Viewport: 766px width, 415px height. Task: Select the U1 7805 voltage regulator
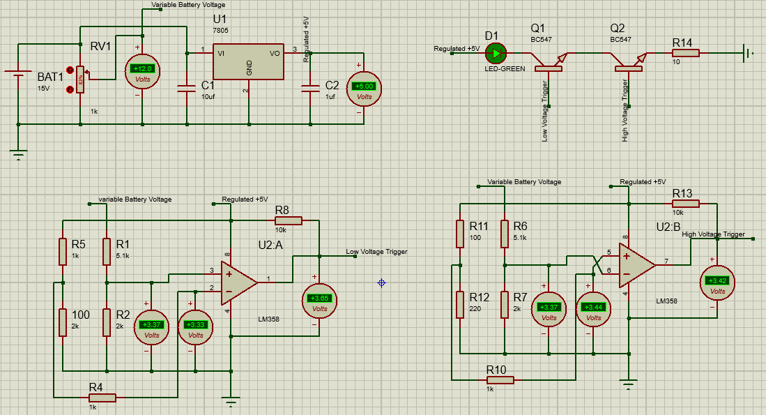pyautogui.click(x=247, y=60)
